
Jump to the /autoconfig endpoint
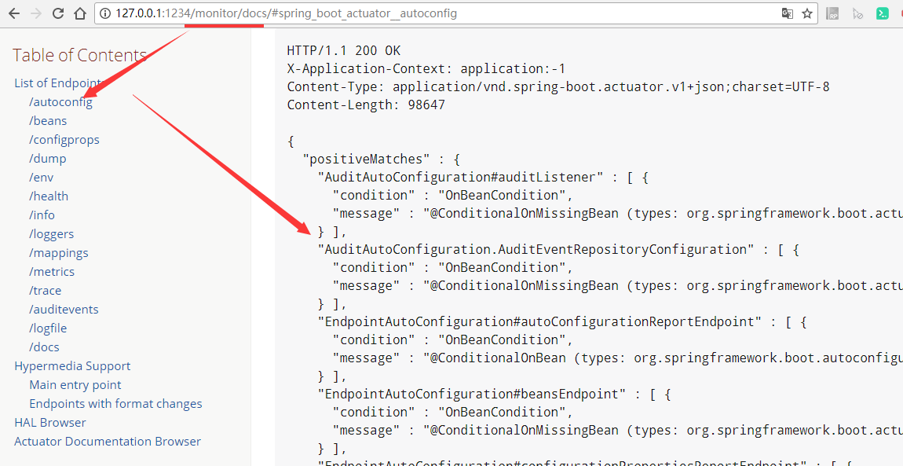point(60,102)
